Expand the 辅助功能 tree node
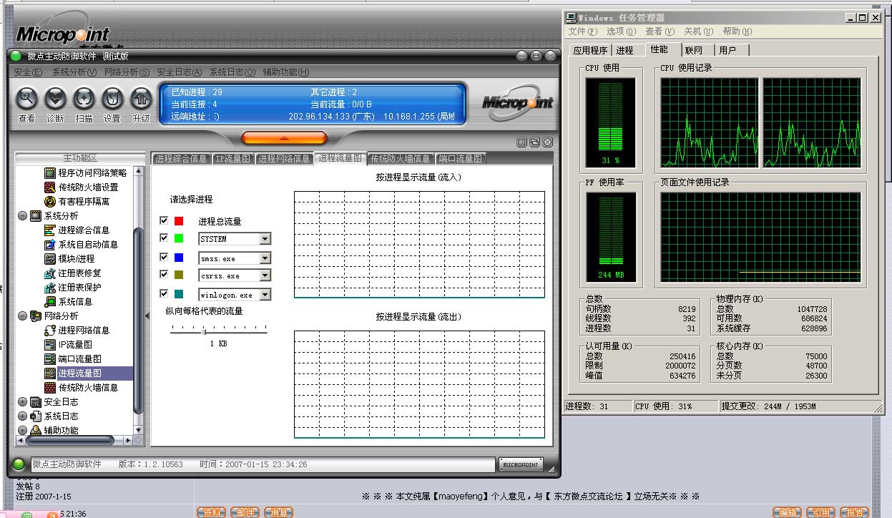This screenshot has height=518, width=892. (x=22, y=430)
